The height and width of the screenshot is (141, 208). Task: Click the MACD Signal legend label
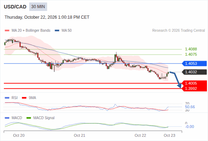tap(44, 118)
